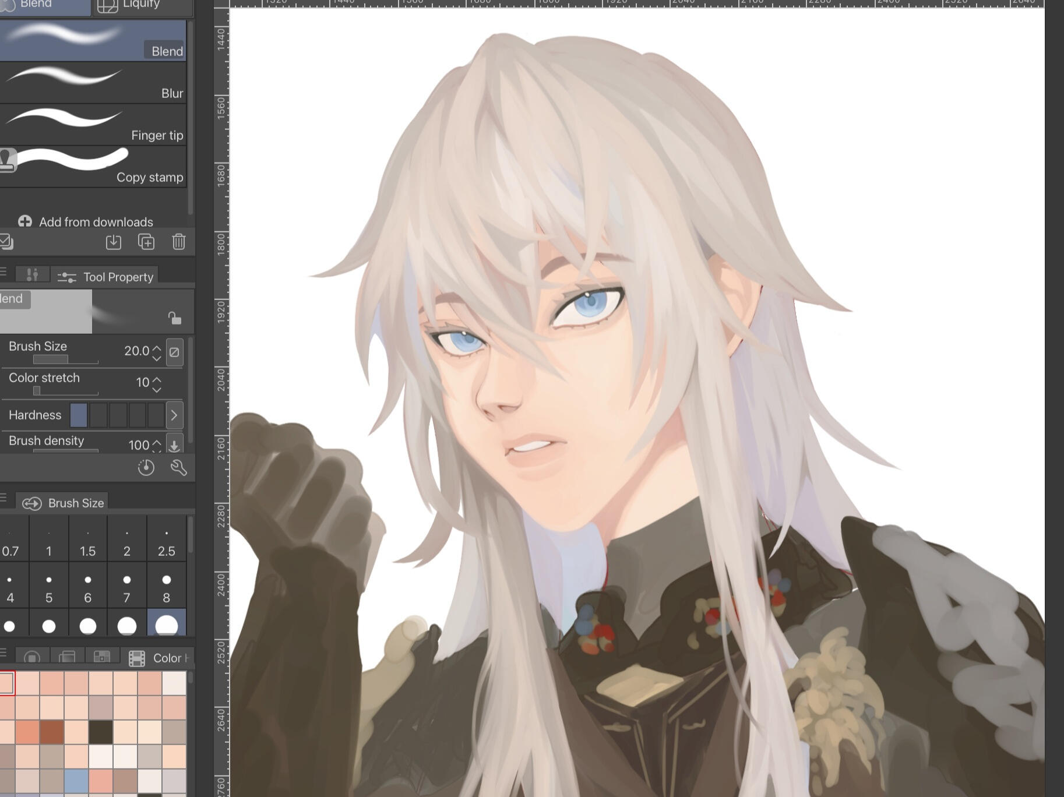Pick the blue swatch in color set
This screenshot has width=1064, height=797.
tap(76, 780)
